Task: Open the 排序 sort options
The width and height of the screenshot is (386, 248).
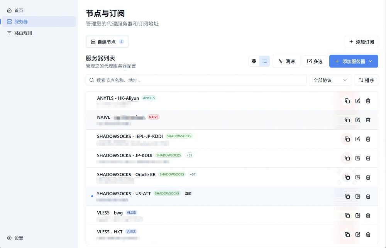Action: pyautogui.click(x=366, y=80)
